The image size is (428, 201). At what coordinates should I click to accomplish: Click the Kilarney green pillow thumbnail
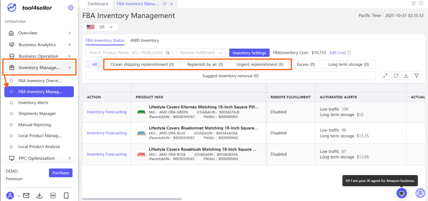[x=141, y=112]
